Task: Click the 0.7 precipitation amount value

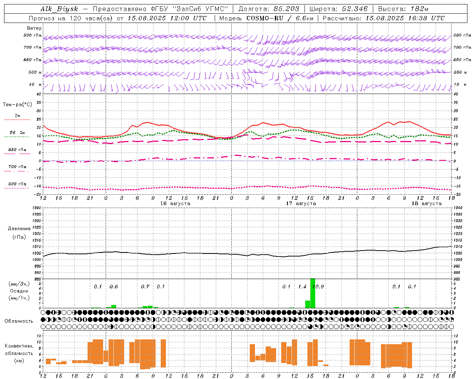Action: coord(145,287)
